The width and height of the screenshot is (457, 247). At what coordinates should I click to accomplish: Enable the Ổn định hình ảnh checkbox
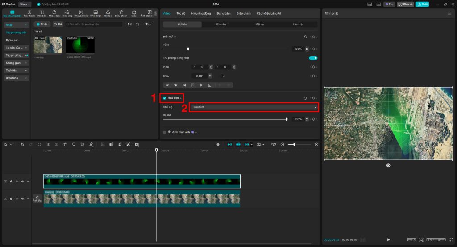coord(165,132)
